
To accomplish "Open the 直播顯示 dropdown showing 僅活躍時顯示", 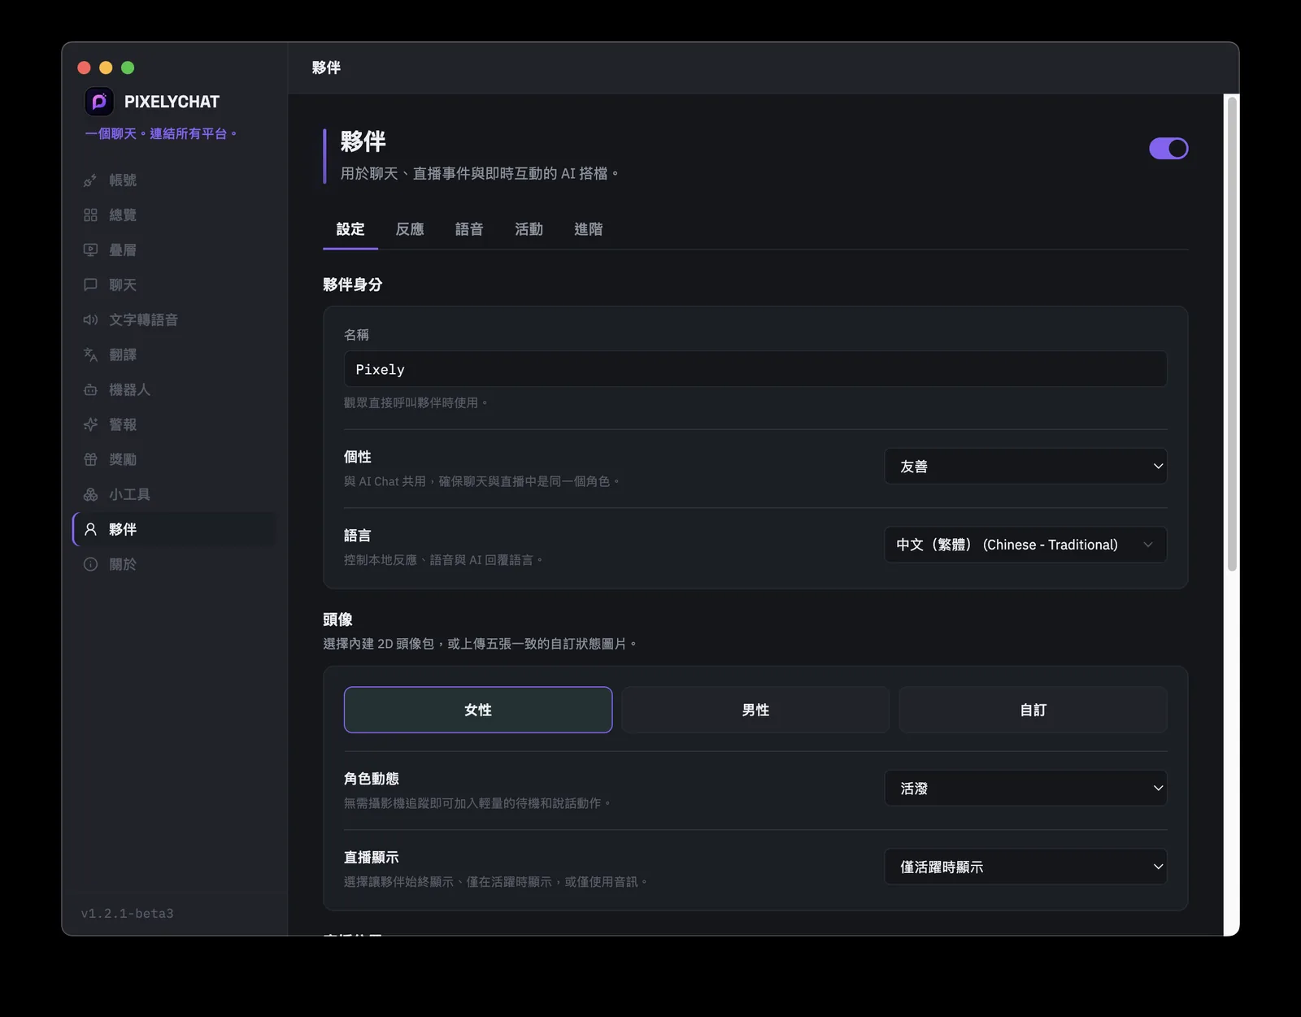I will tap(1025, 867).
